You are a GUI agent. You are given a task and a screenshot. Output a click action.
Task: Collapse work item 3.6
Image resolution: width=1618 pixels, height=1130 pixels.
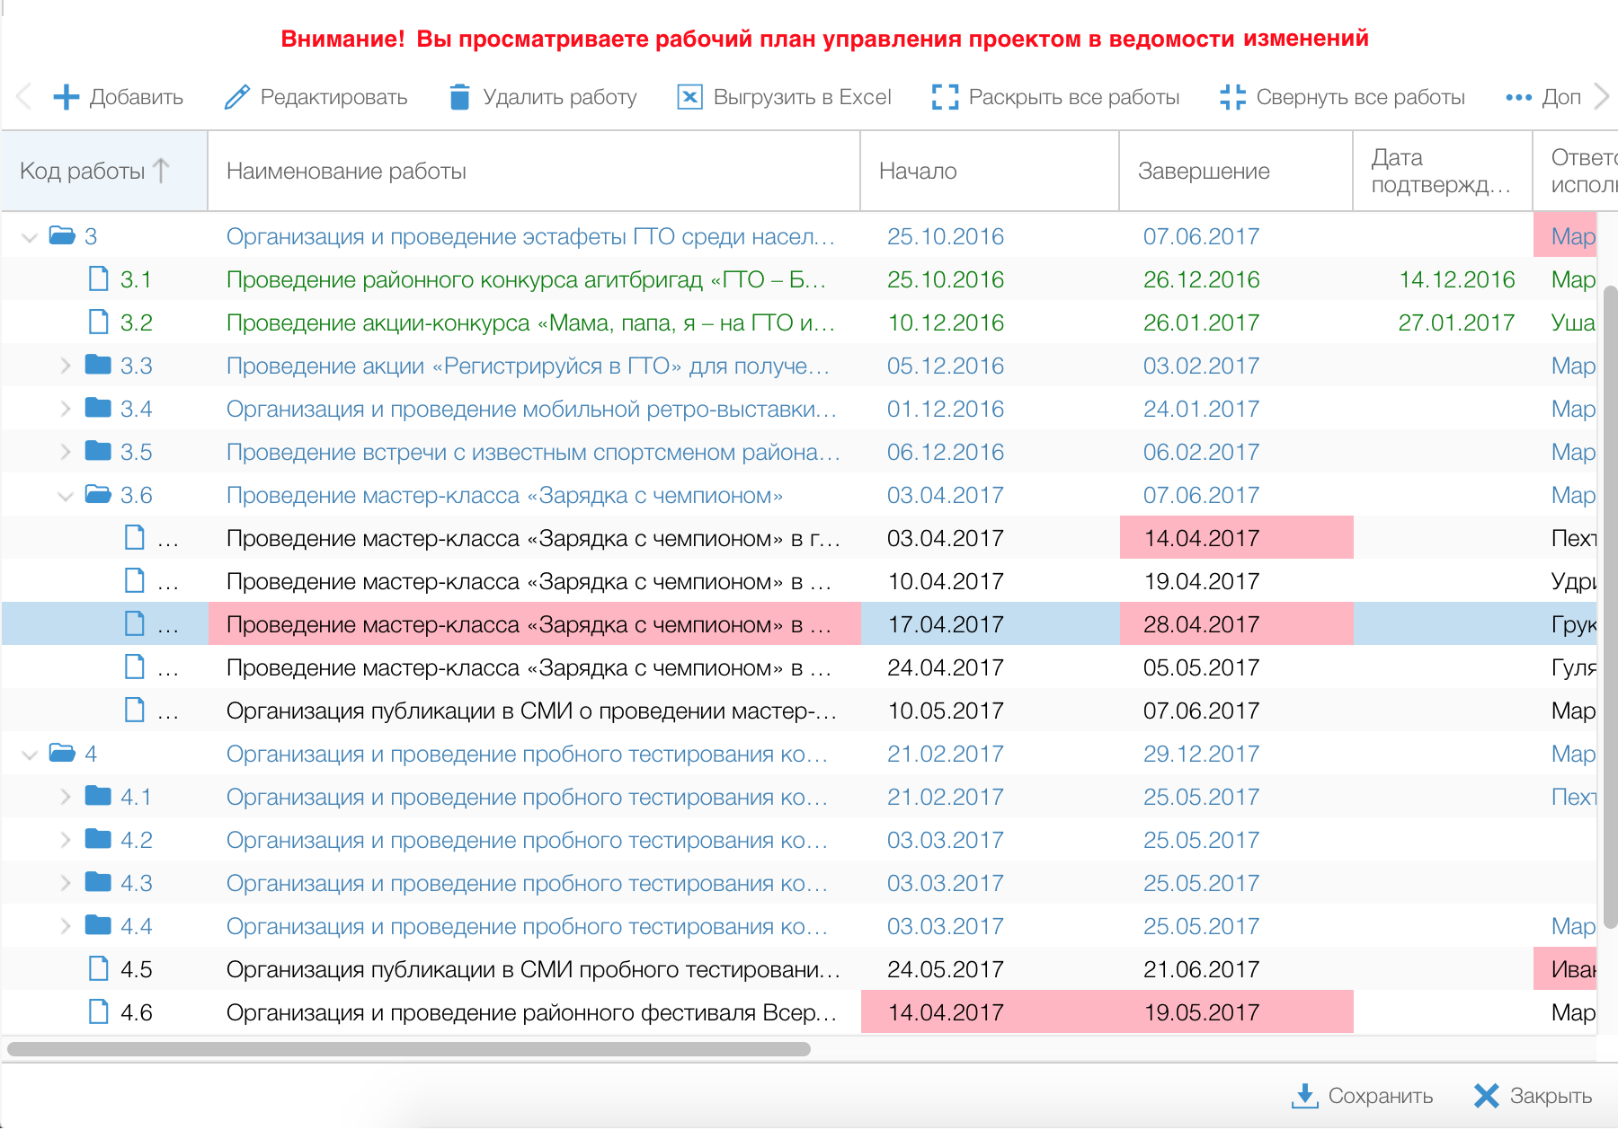point(66,496)
